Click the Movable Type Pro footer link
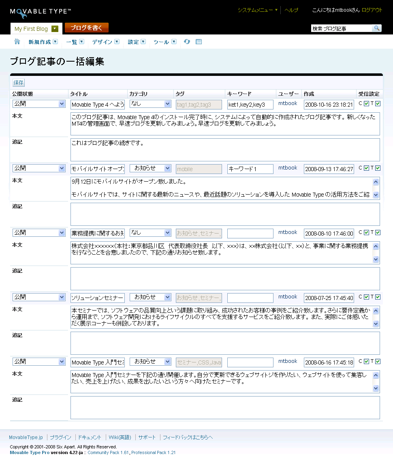 30,452
